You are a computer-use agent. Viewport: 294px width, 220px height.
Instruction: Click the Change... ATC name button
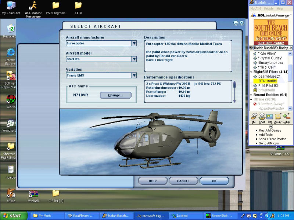click(115, 95)
